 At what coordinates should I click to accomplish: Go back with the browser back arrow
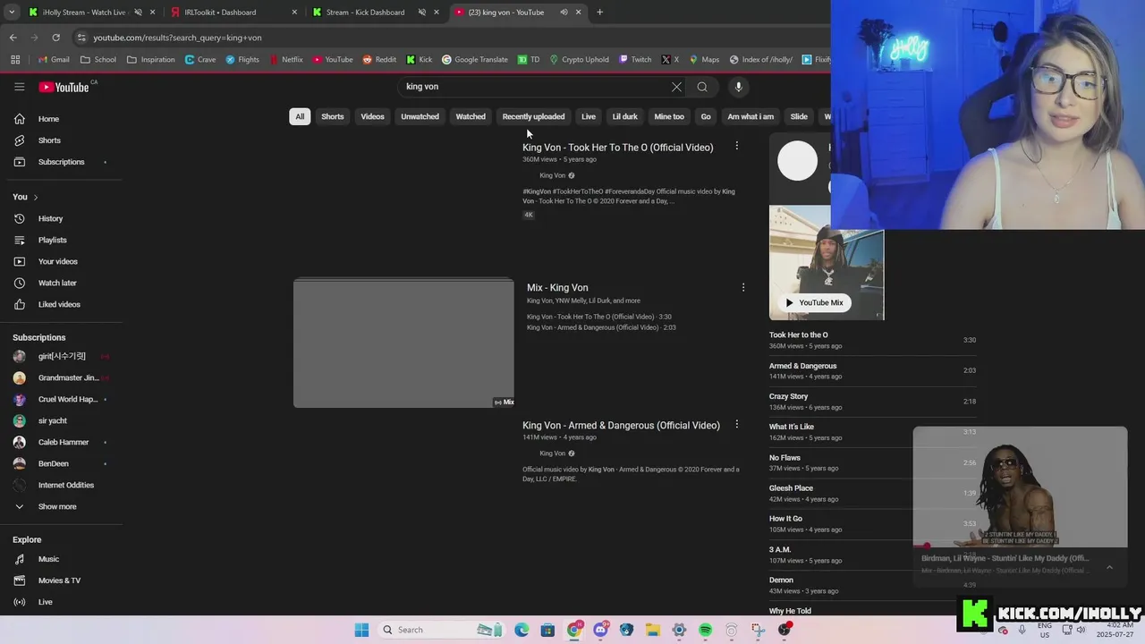tap(13, 38)
